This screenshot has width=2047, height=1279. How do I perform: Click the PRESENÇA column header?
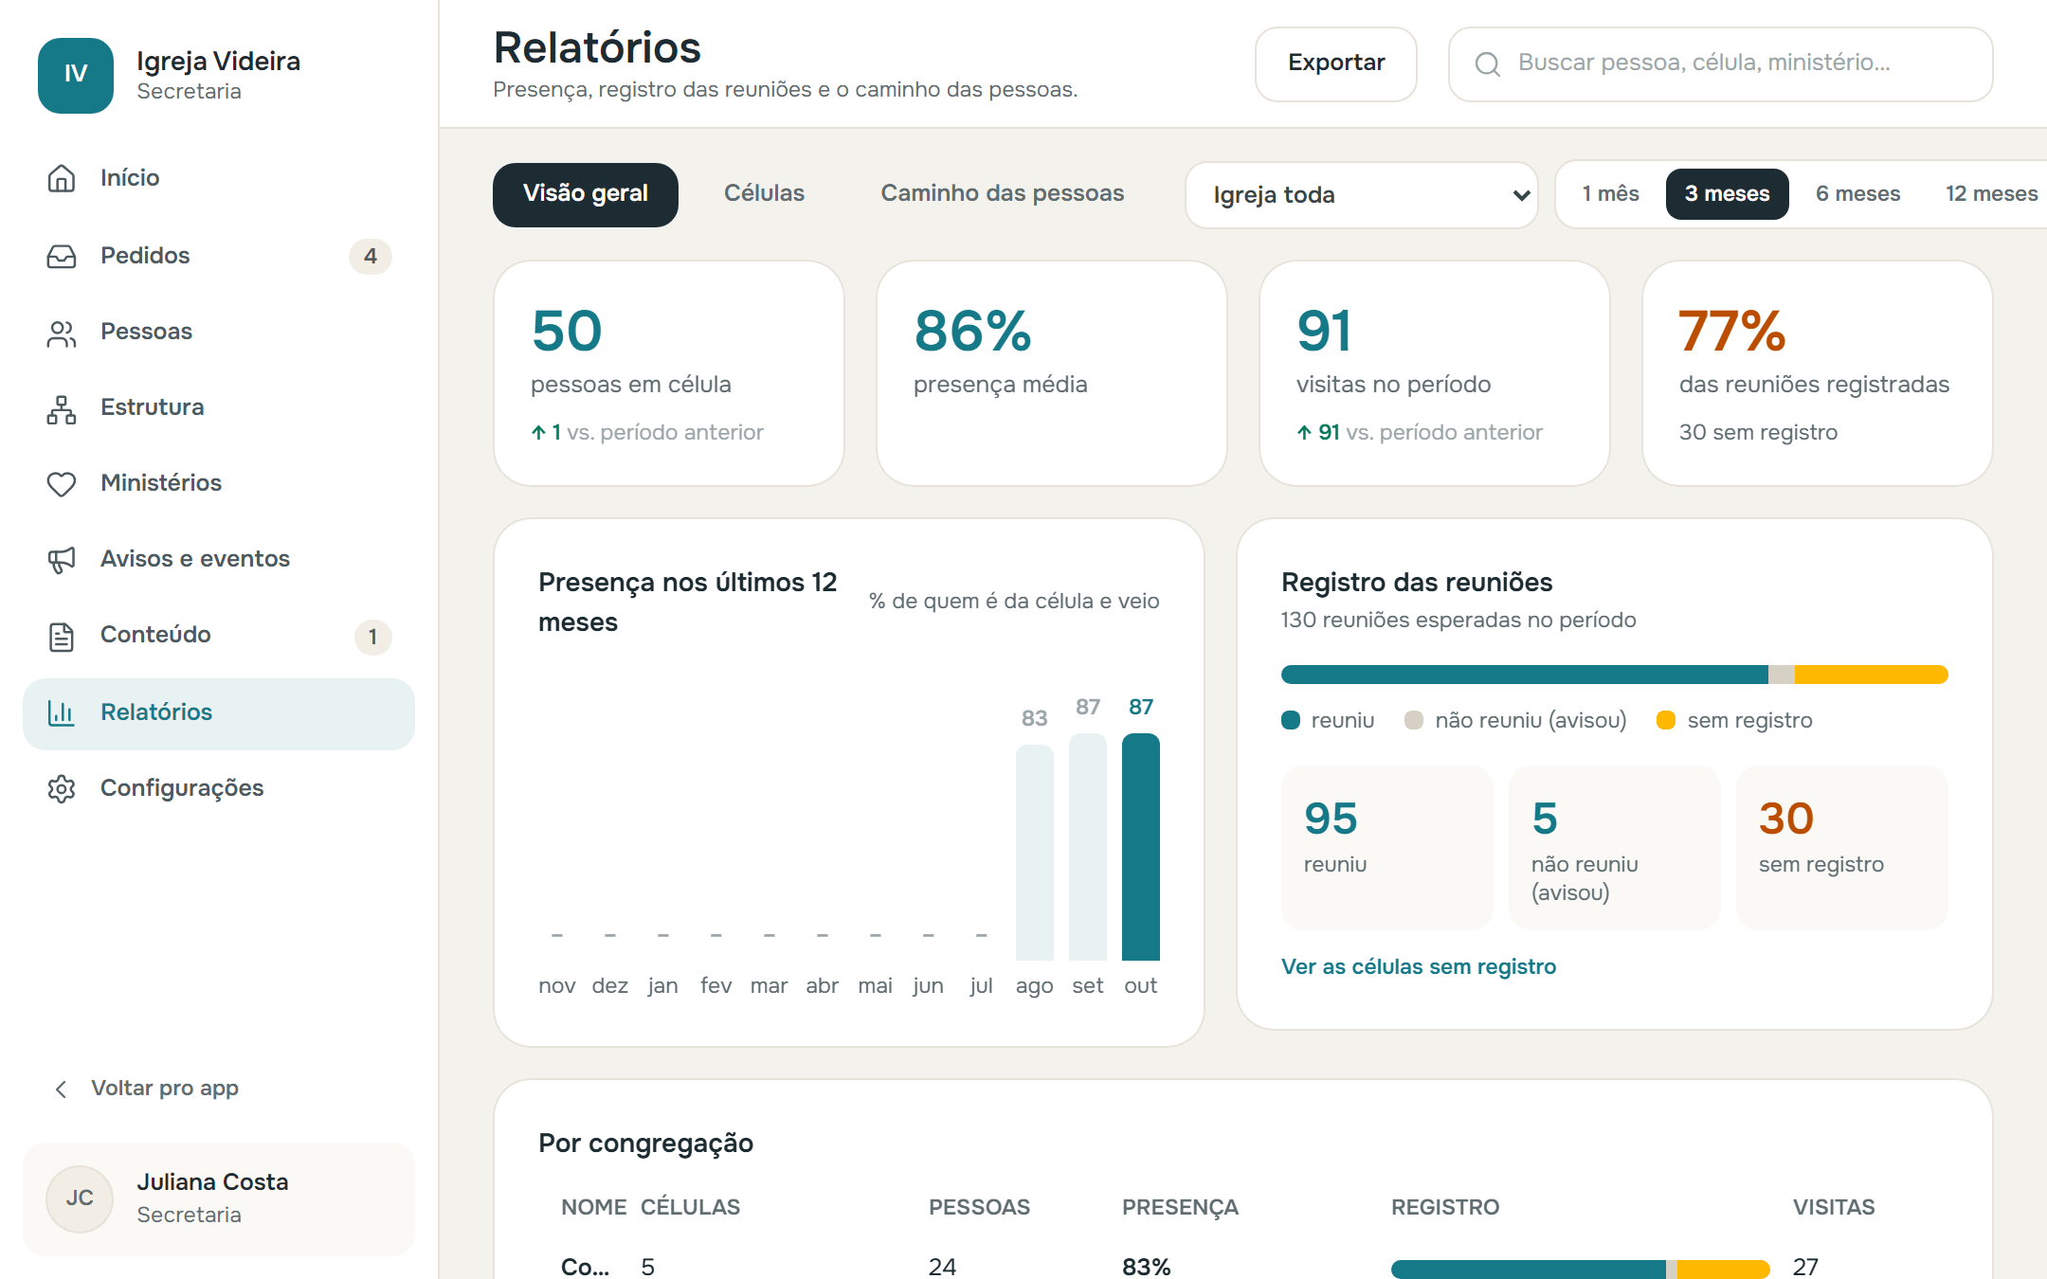1180,1207
